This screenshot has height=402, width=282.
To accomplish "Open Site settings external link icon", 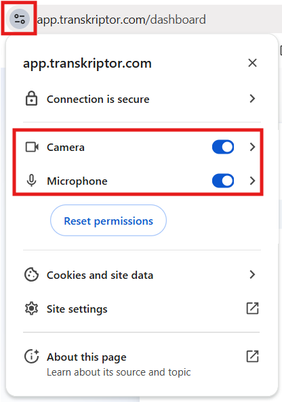I will tap(252, 308).
